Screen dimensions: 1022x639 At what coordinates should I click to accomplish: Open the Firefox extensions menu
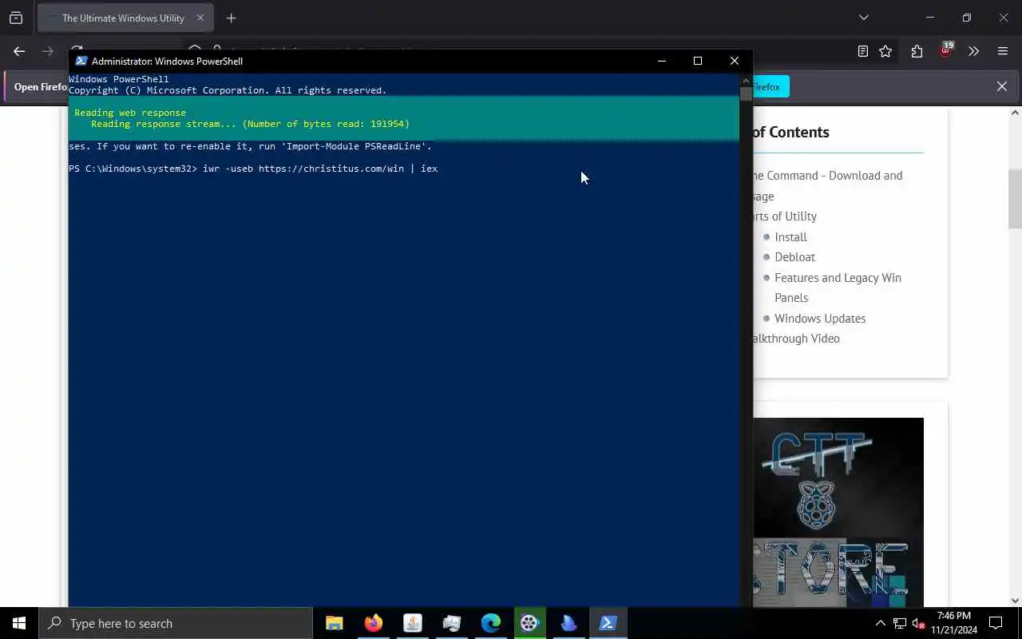917,51
